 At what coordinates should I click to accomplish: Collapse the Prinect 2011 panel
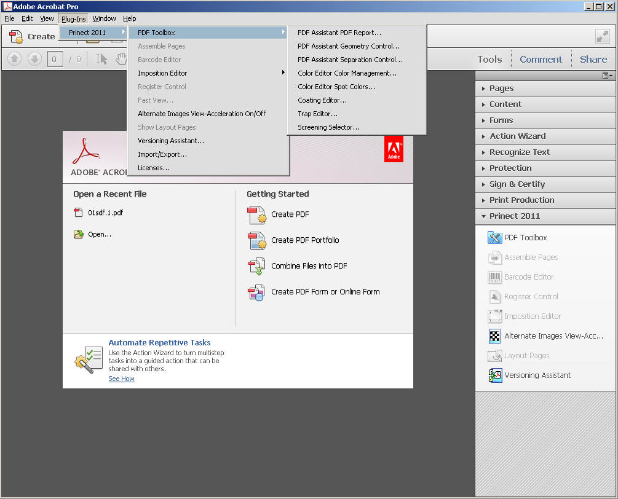click(545, 216)
